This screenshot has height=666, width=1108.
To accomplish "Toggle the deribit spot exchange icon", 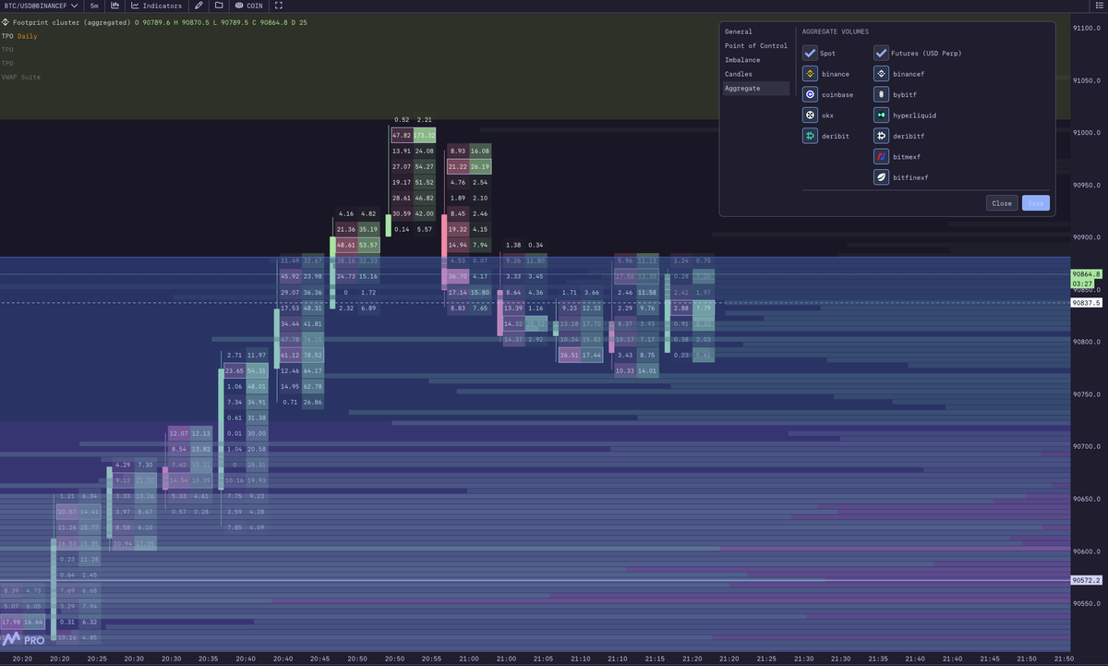I will pyautogui.click(x=810, y=136).
